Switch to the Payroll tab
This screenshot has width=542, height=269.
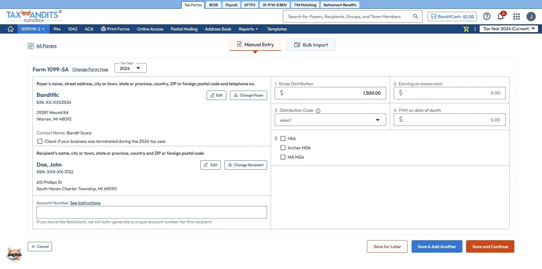[x=231, y=5]
